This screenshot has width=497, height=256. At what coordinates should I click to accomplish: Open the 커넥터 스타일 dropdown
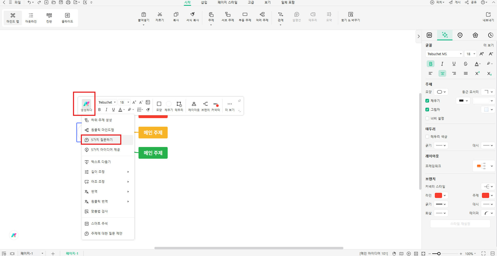[488, 187]
